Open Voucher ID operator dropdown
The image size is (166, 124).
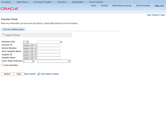coord(30,45)
